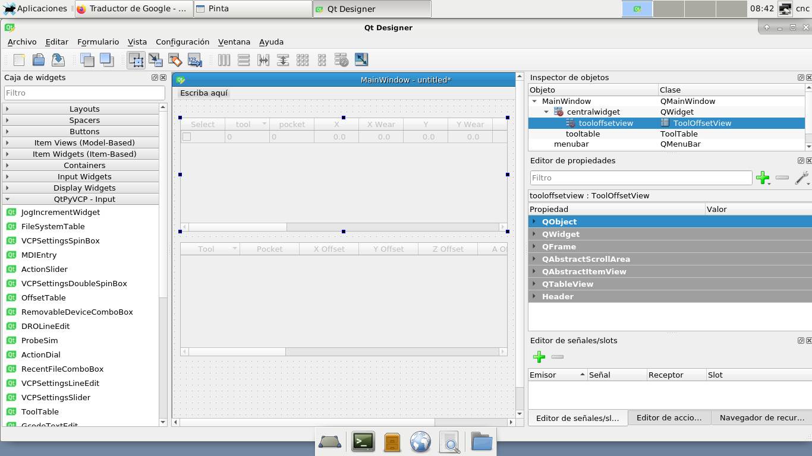Viewport: 812px width, 456px height.
Task: Open the Aplicaciones system menu
Action: coord(35,9)
